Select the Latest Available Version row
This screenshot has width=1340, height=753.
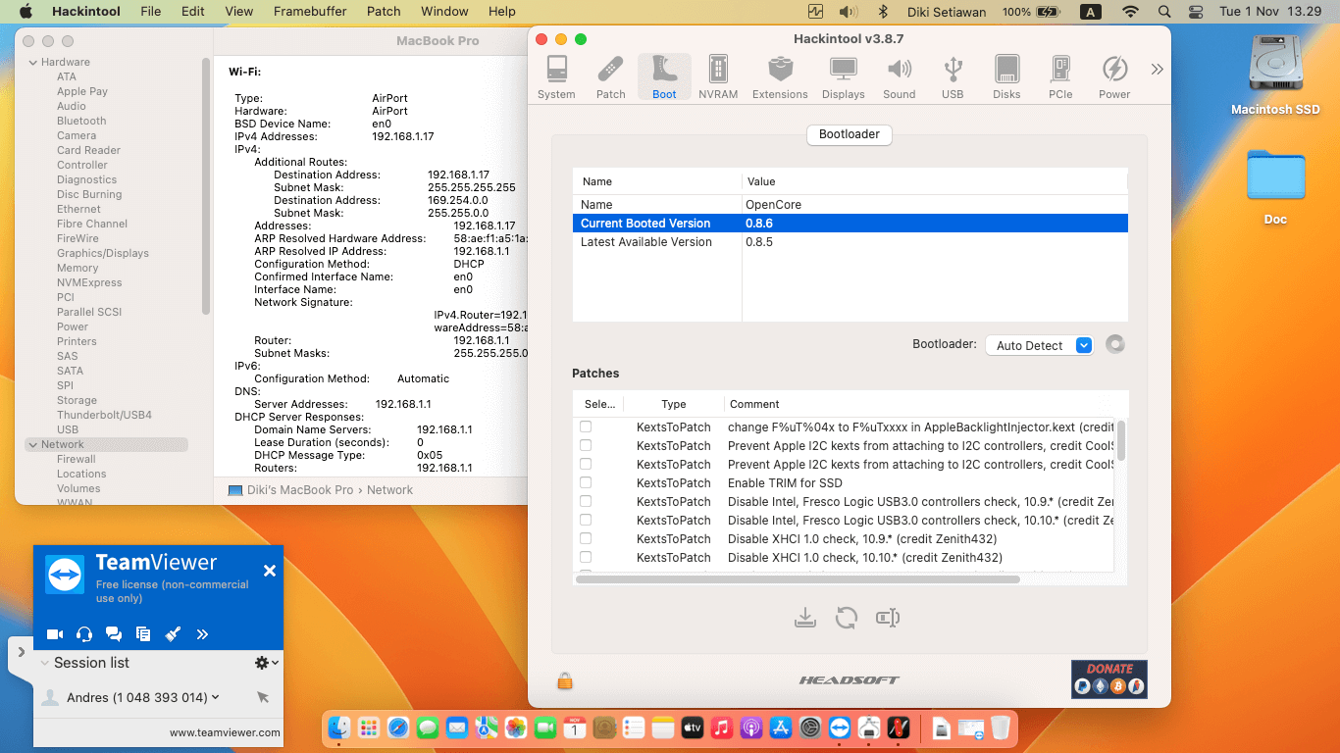click(x=687, y=241)
